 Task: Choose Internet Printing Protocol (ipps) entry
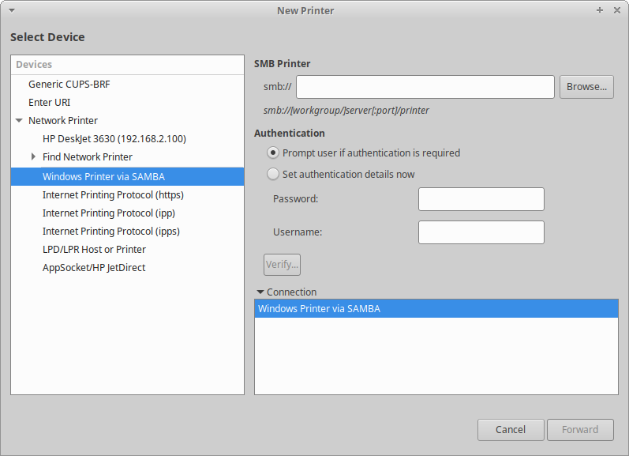[110, 231]
